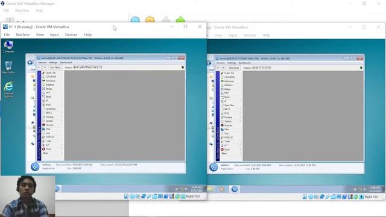Open Session menu in PC 1 WinBox
The height and width of the screenshot is (217, 386).
42,63
